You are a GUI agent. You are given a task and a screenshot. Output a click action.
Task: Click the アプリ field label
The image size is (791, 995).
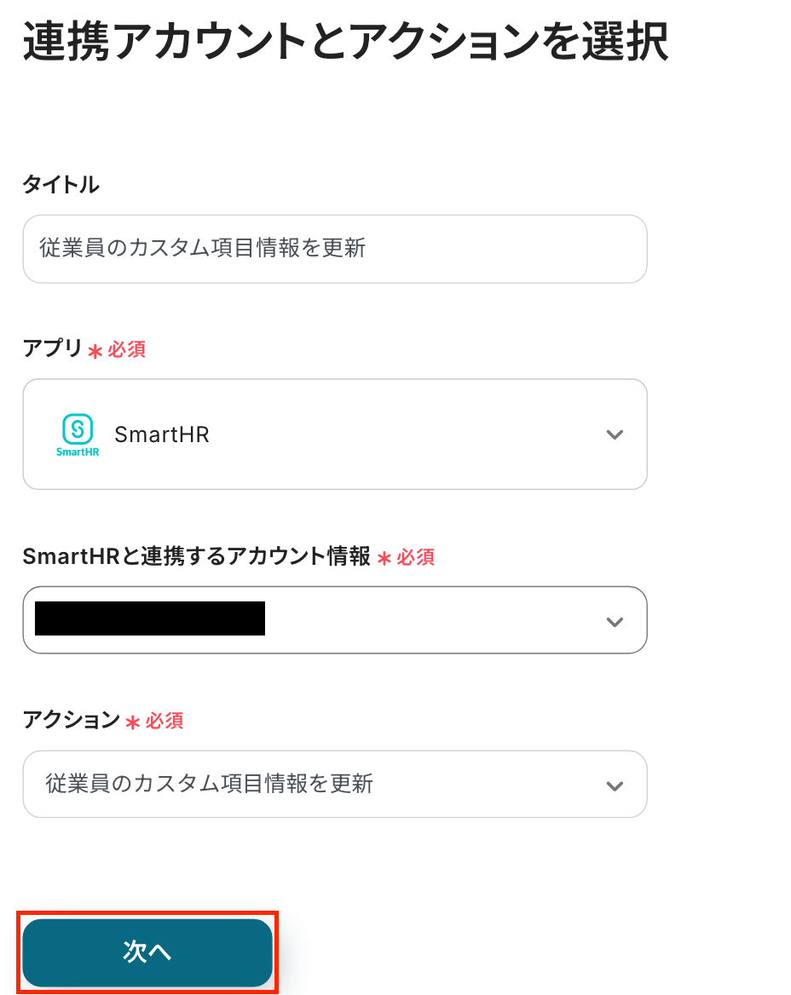click(52, 348)
